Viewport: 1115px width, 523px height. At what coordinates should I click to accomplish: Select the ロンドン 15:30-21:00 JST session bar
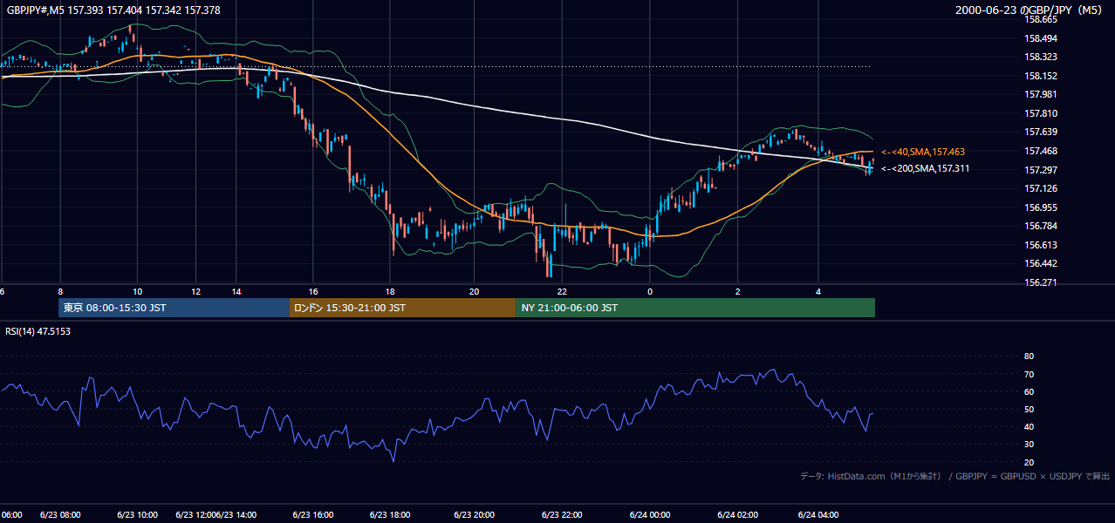(x=402, y=308)
